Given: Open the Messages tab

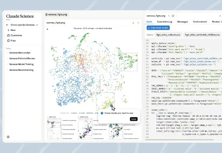Looking at the screenshot, I should [183, 22].
